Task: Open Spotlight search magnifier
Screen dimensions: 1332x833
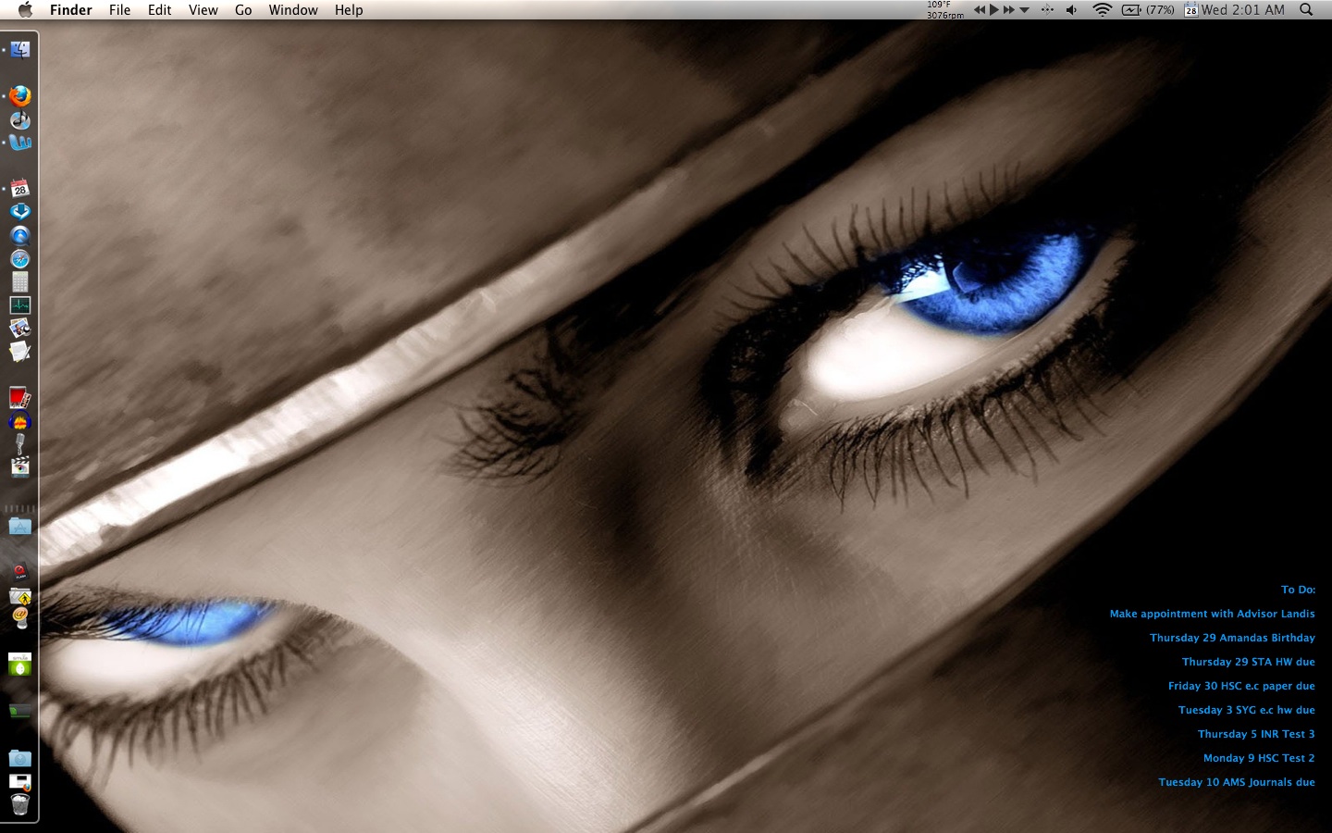Action: click(1306, 9)
